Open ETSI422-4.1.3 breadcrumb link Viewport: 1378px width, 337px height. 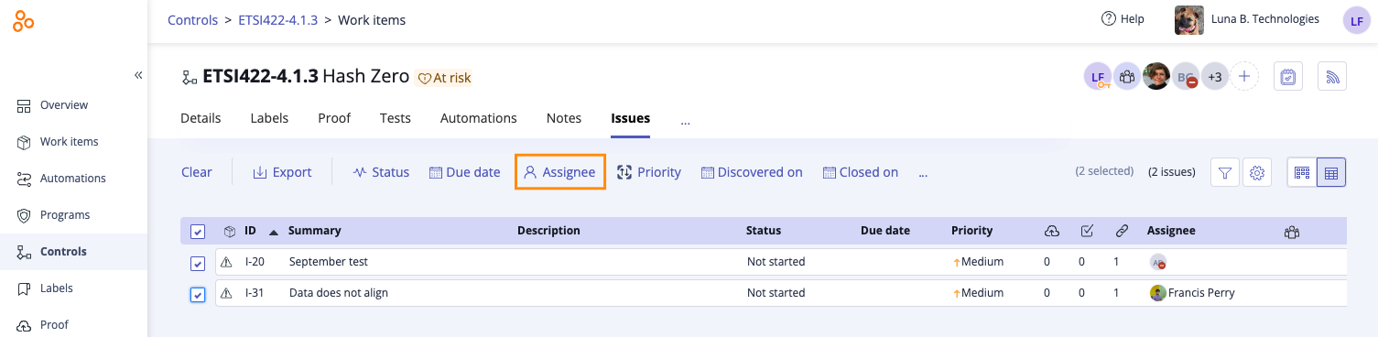[277, 20]
